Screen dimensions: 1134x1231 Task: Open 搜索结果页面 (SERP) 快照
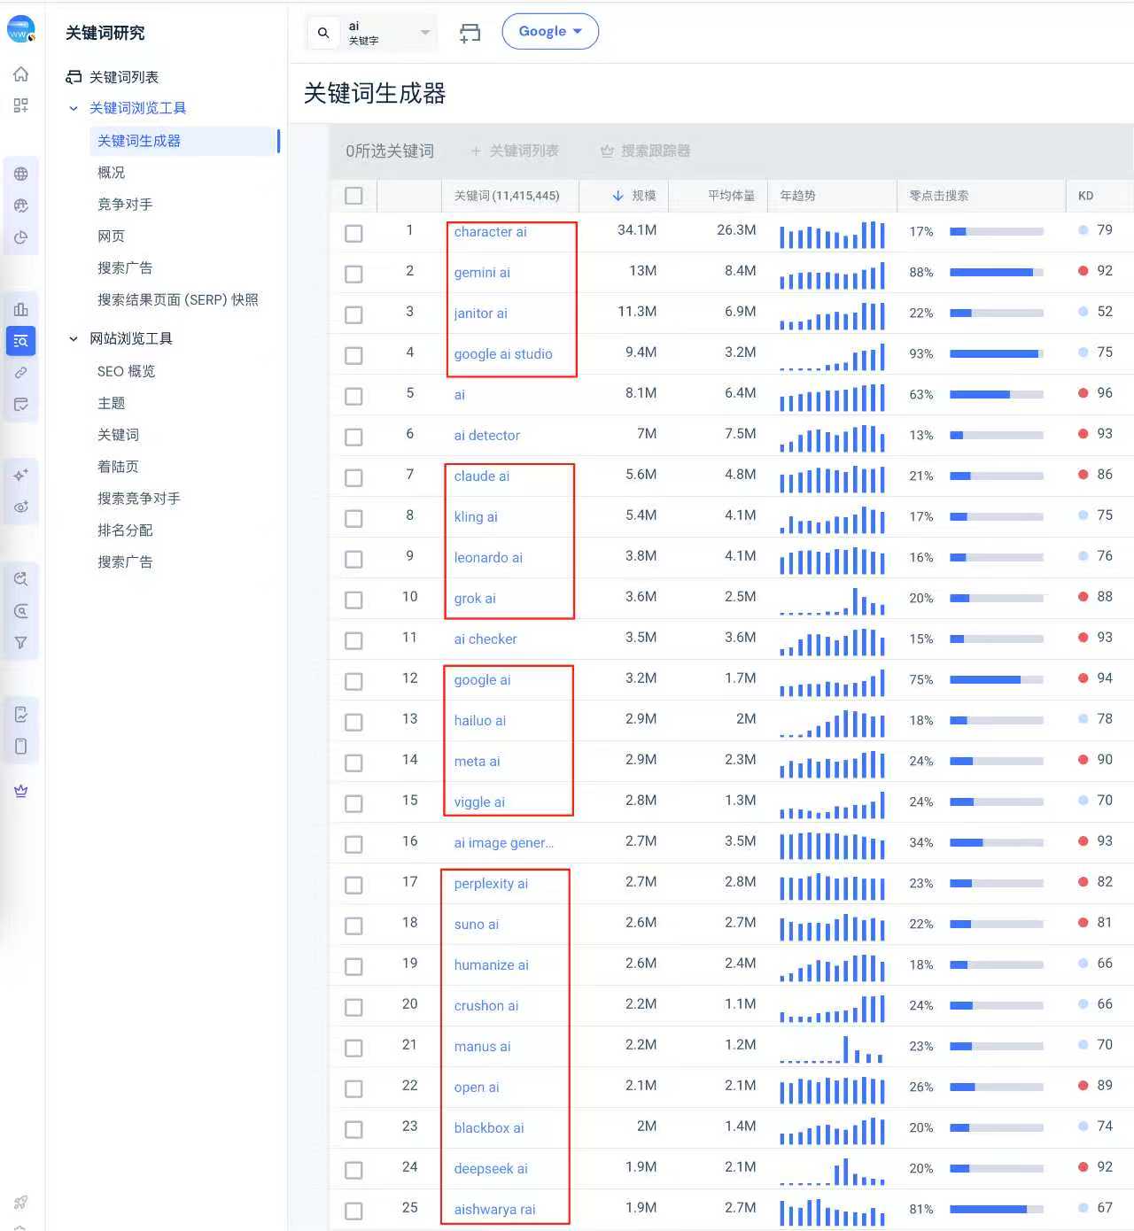[178, 300]
